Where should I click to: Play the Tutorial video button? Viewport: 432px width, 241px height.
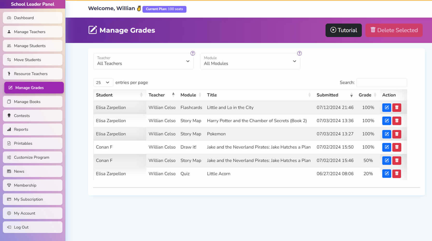(343, 30)
